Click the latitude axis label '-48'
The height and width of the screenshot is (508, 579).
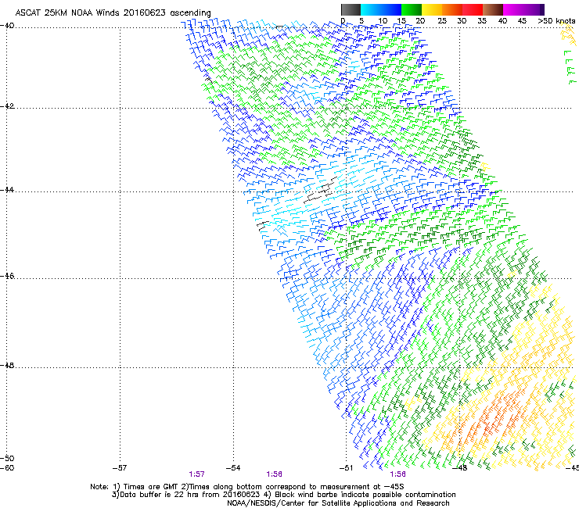(7, 365)
